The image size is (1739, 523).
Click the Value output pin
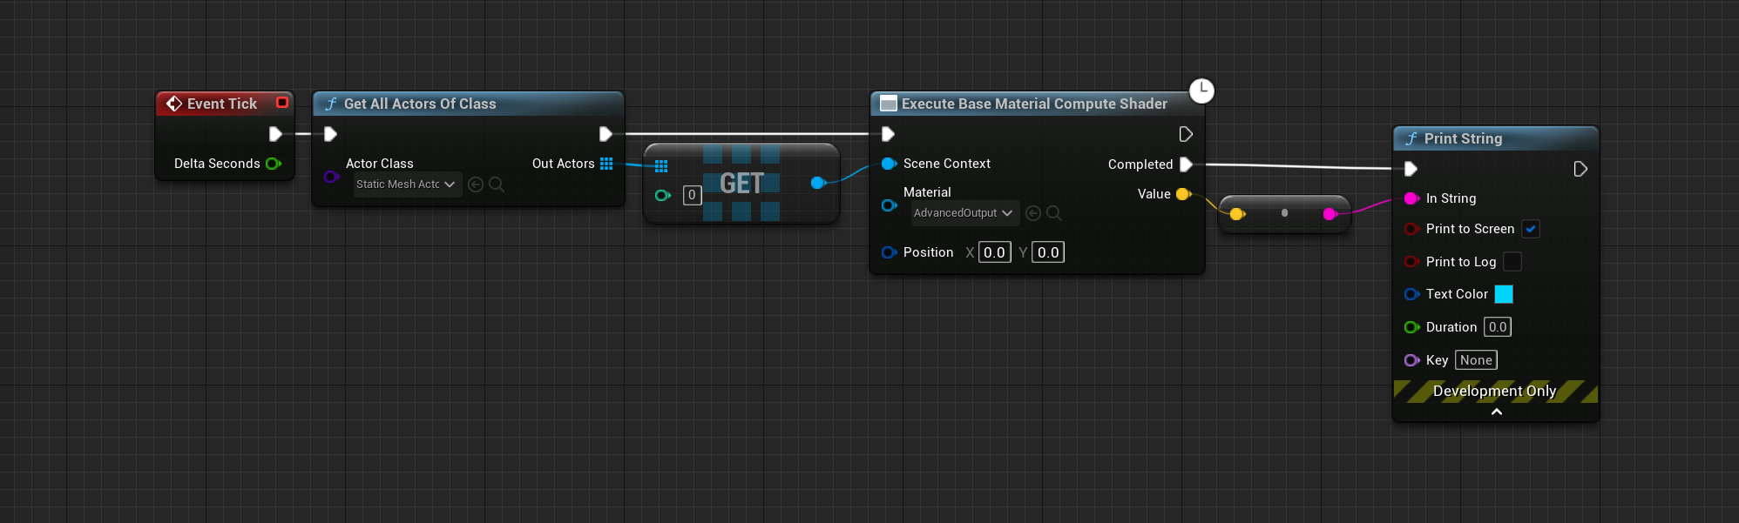tap(1183, 194)
